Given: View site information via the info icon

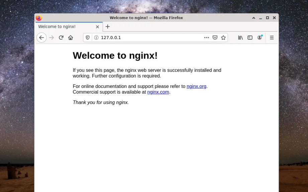Looking at the screenshot, I should pos(96,37).
